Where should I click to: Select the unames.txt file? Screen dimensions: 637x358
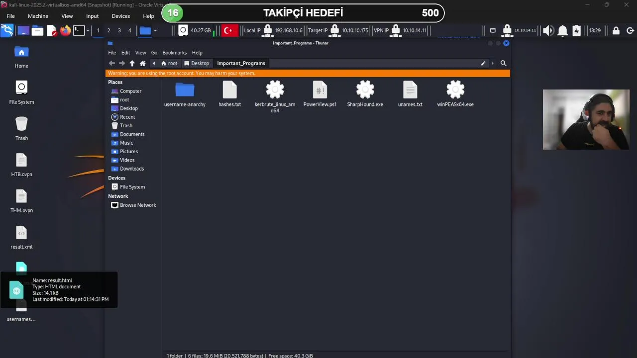point(410,94)
